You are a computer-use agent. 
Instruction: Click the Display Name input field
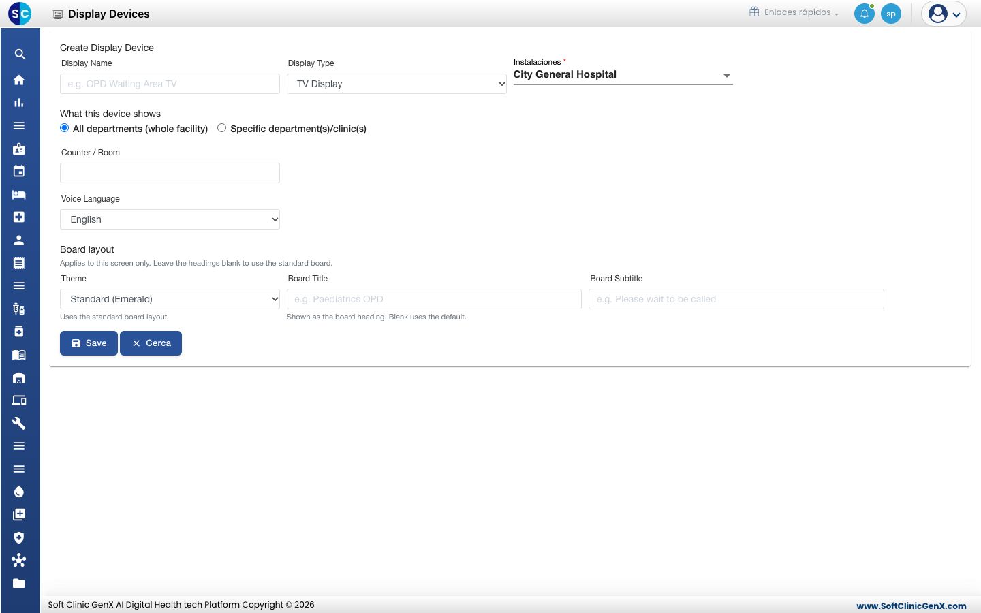[170, 84]
